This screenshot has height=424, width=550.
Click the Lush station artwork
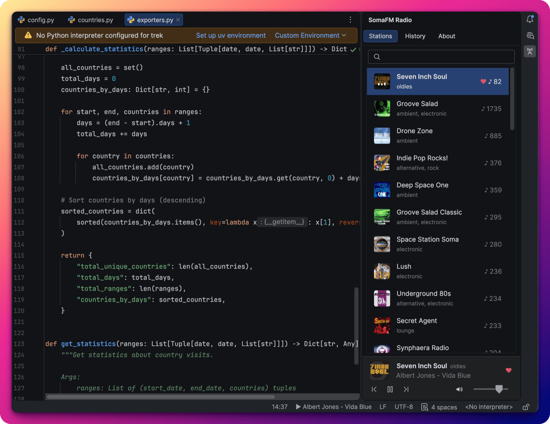tap(382, 271)
